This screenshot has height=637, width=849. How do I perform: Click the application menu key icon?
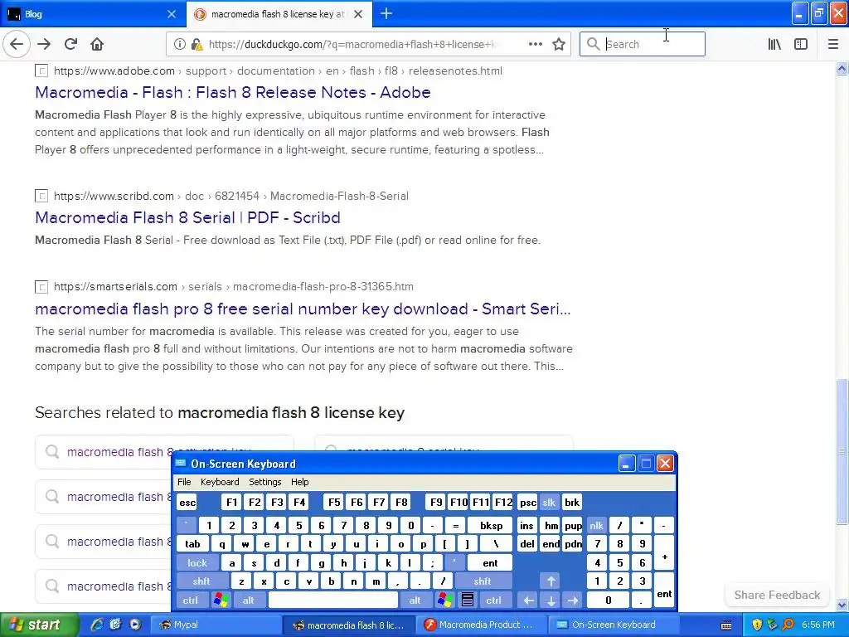click(468, 601)
